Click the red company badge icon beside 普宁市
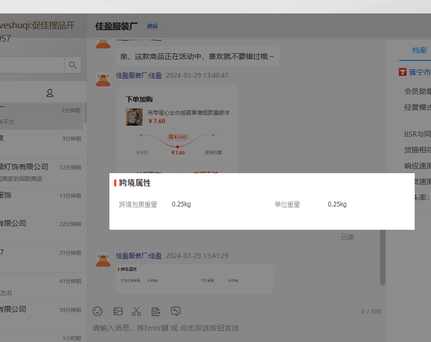Image resolution: width=431 pixels, height=342 pixels. pyautogui.click(x=403, y=72)
